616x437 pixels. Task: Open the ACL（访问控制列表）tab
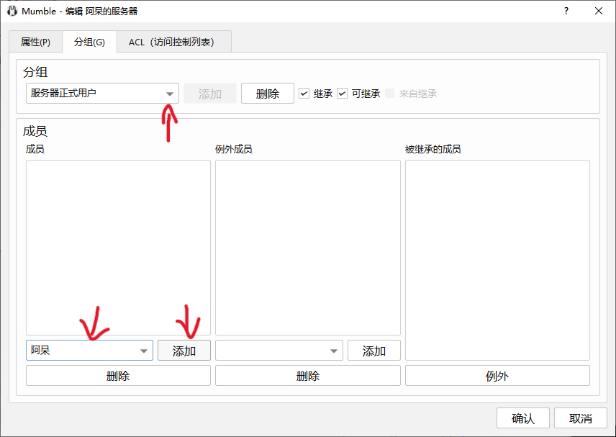click(x=174, y=42)
